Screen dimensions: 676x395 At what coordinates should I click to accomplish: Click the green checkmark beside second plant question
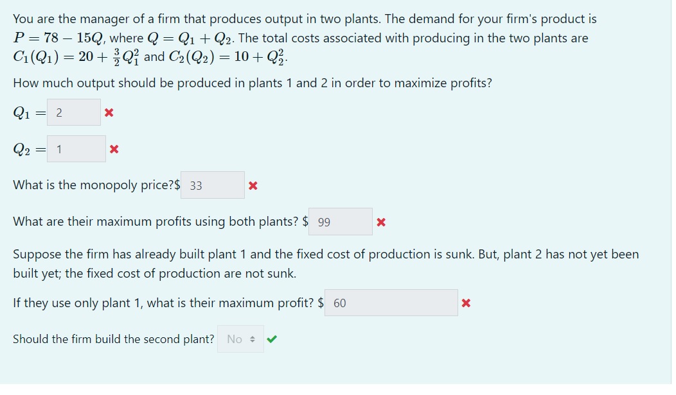click(272, 339)
